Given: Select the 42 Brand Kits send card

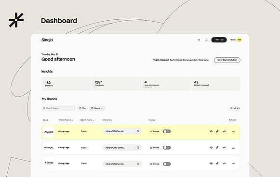Looking at the screenshot, I should coord(216,84).
